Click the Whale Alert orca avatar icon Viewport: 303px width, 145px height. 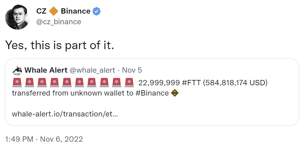[17, 70]
